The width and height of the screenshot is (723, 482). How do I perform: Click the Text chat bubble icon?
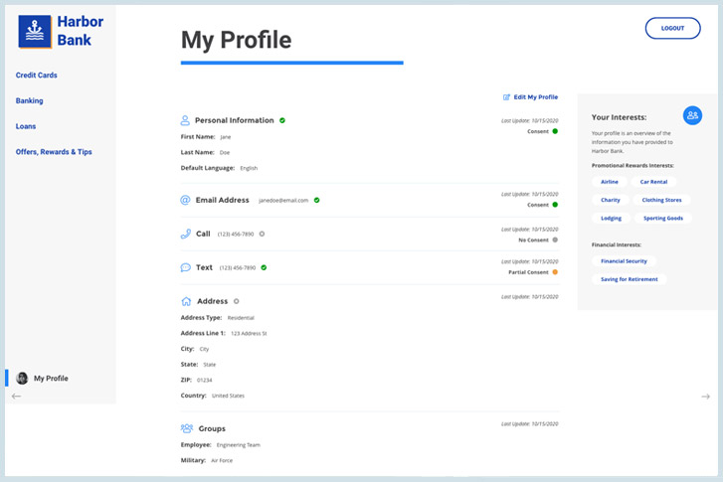185,267
